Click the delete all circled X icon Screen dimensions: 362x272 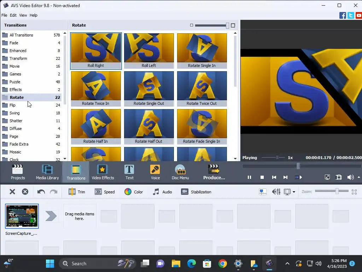[25, 192]
